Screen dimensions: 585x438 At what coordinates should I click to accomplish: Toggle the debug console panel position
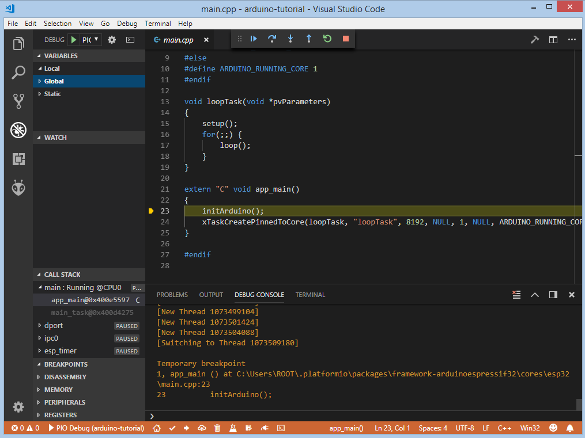[x=553, y=295]
